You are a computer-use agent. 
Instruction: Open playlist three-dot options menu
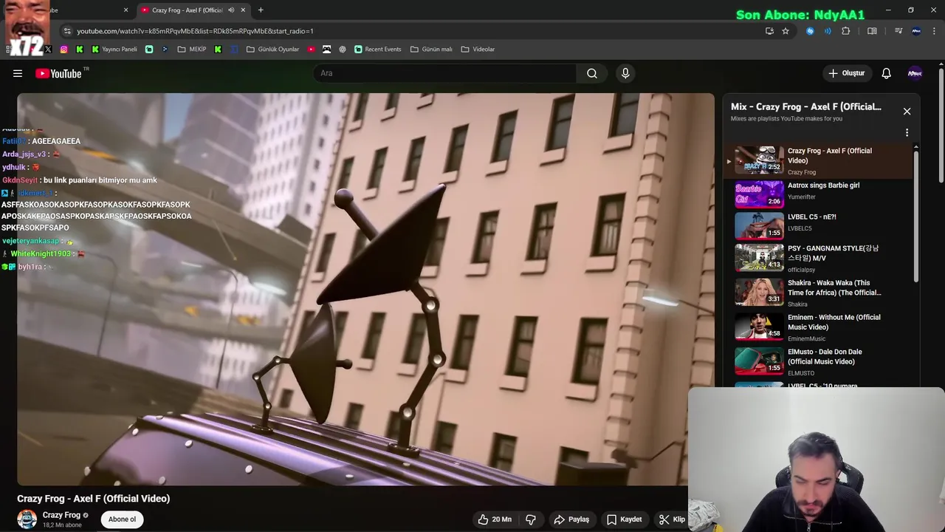click(907, 133)
